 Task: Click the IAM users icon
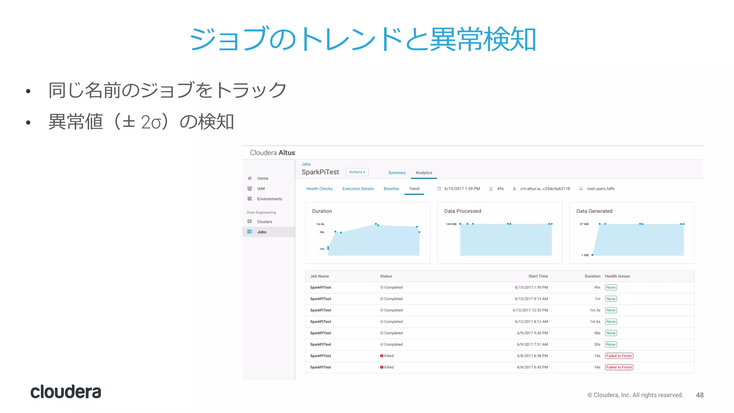[x=249, y=188]
